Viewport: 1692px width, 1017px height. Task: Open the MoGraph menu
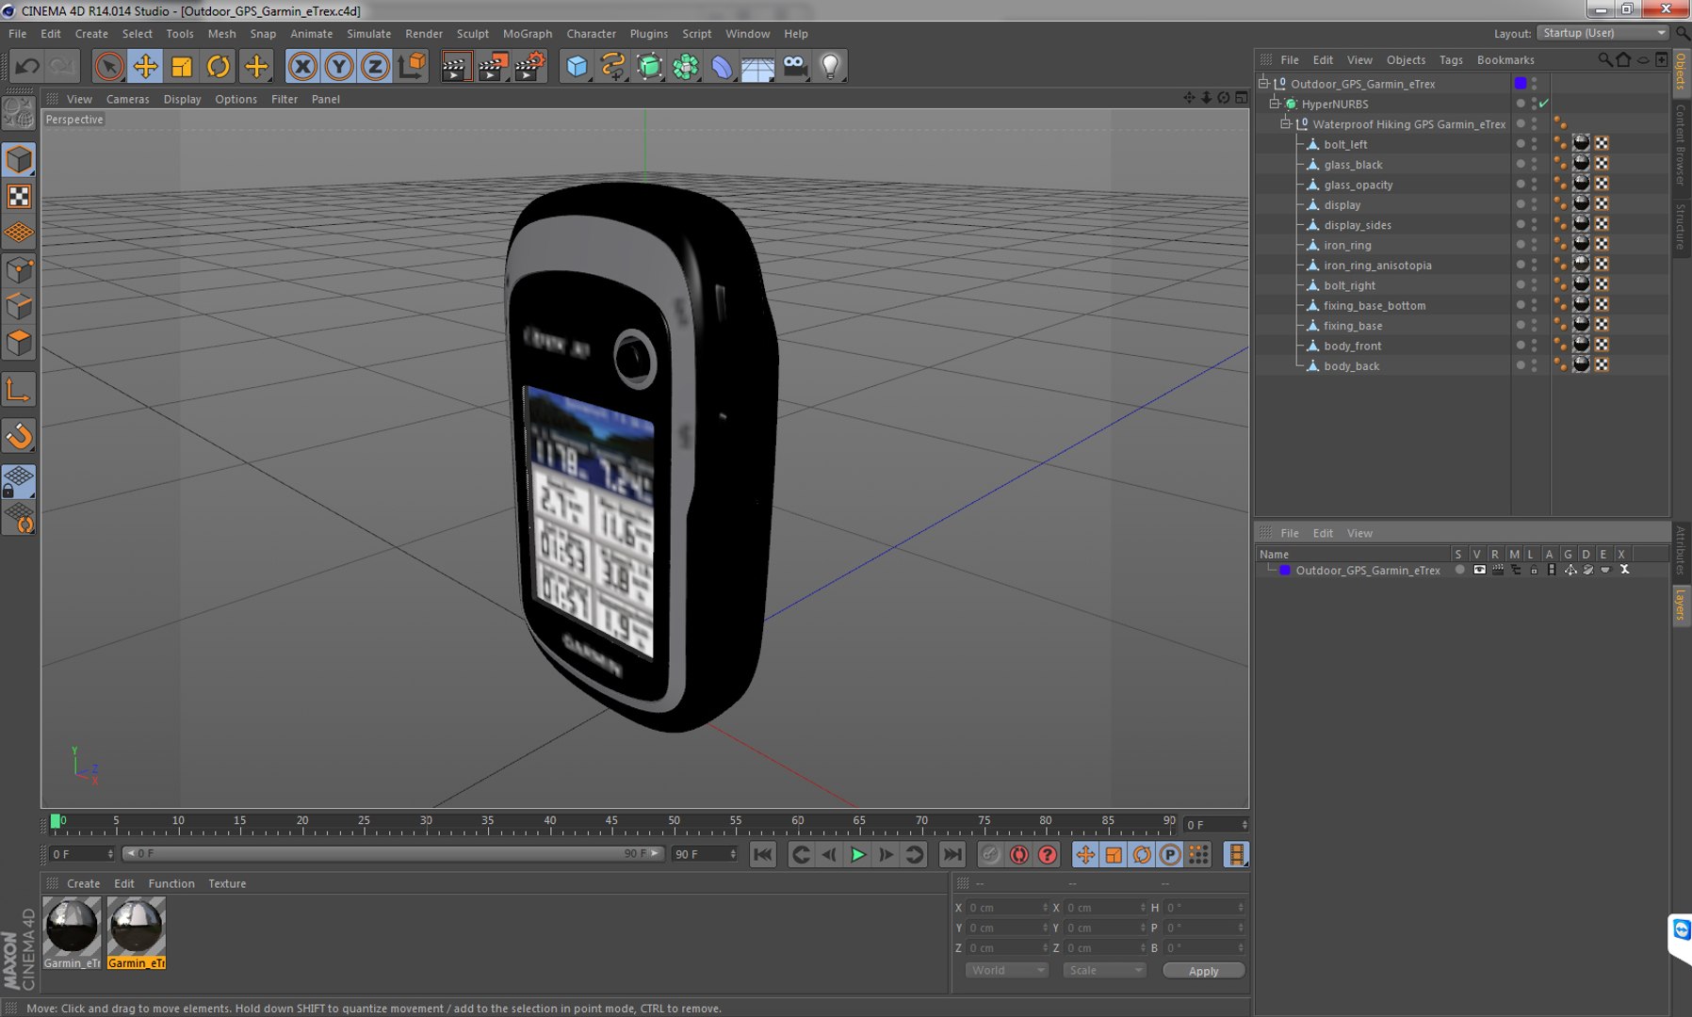[x=528, y=34]
